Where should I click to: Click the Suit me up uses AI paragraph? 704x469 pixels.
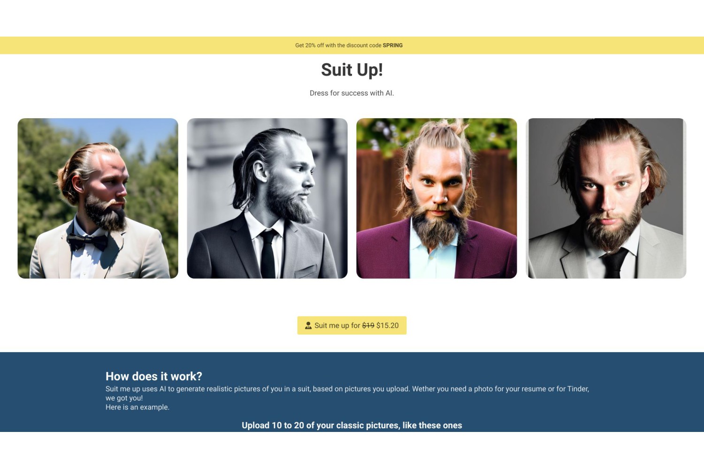coord(347,393)
